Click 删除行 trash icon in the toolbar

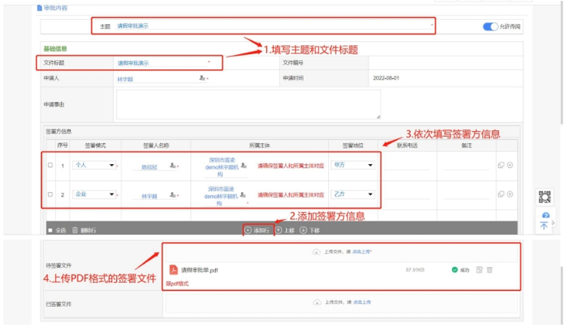coord(75,230)
